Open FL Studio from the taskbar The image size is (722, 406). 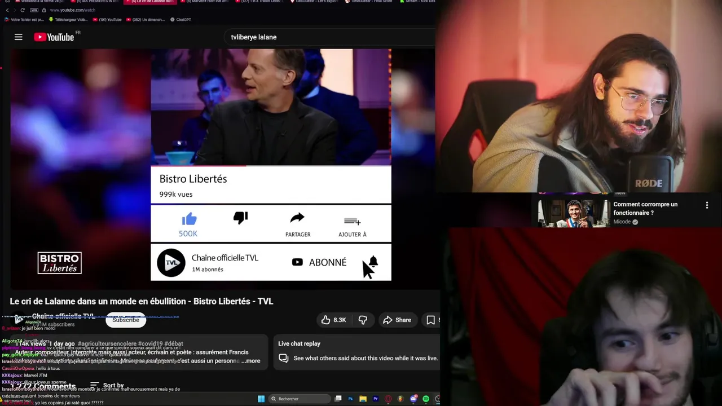tap(400, 399)
